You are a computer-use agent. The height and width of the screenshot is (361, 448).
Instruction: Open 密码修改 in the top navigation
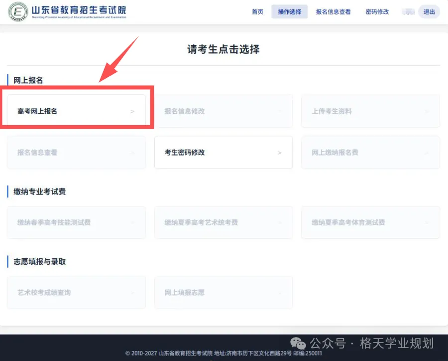(x=377, y=12)
